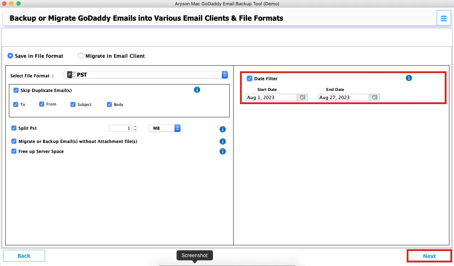This screenshot has height=266, width=454.
Task: Click info icon for Migrate without Attachment
Action: pyautogui.click(x=223, y=142)
